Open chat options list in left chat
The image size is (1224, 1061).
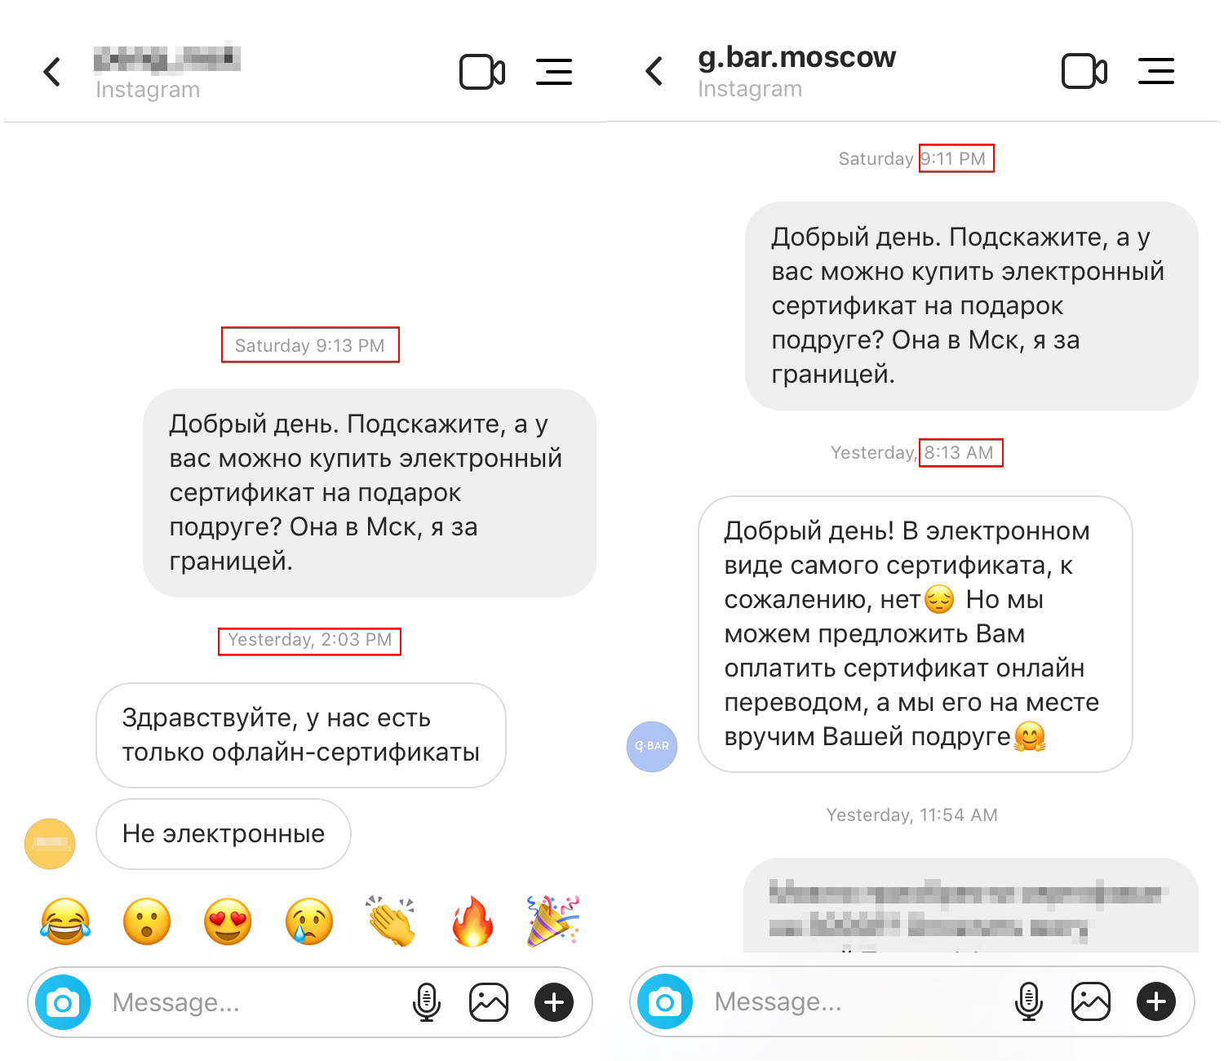(554, 72)
